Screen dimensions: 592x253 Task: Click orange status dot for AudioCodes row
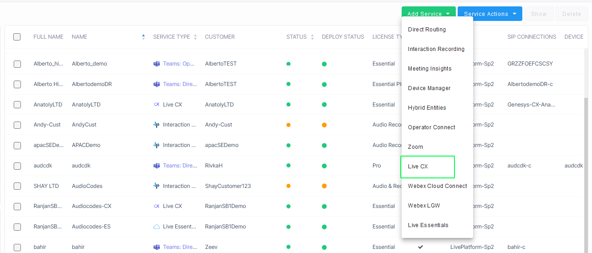click(x=288, y=186)
